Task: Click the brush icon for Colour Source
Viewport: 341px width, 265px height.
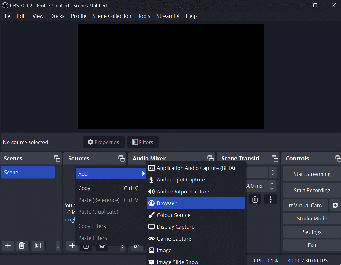Action: point(151,215)
